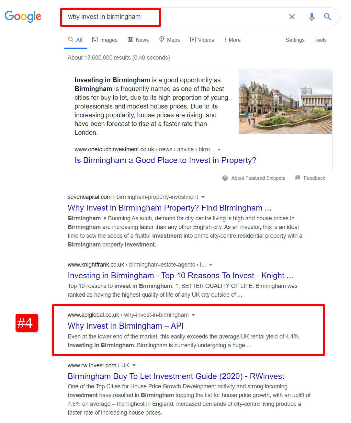Viewport: 351px width, 423px height.
Task: Switch to the News tab
Action: tap(138, 40)
